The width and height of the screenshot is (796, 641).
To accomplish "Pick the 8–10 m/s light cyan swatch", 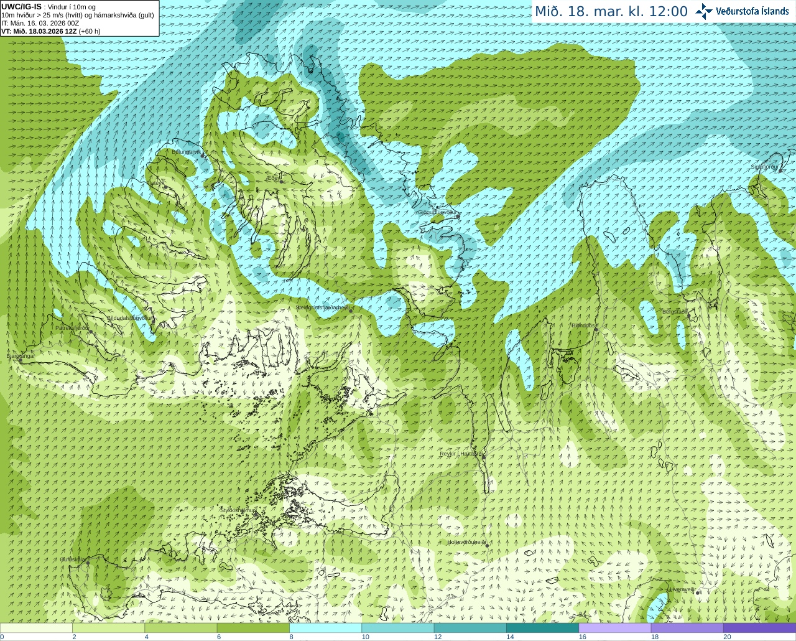I will [x=325, y=628].
